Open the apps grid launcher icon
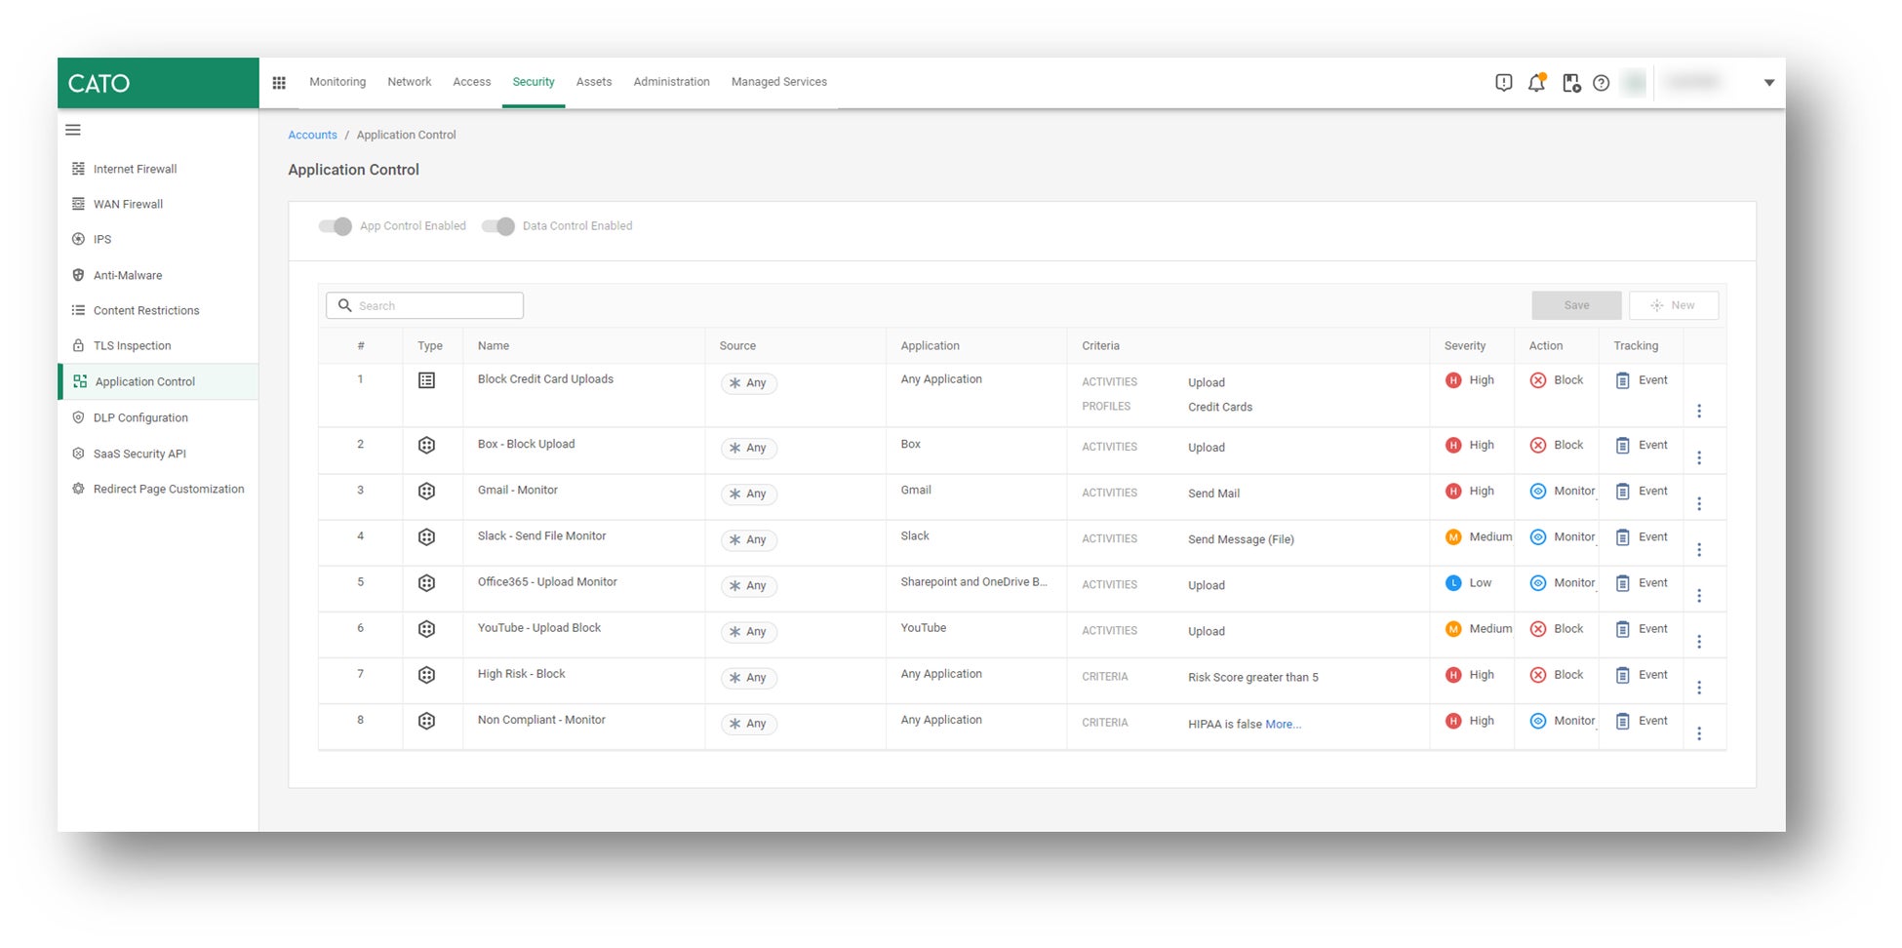The image size is (1902, 948). point(279,83)
